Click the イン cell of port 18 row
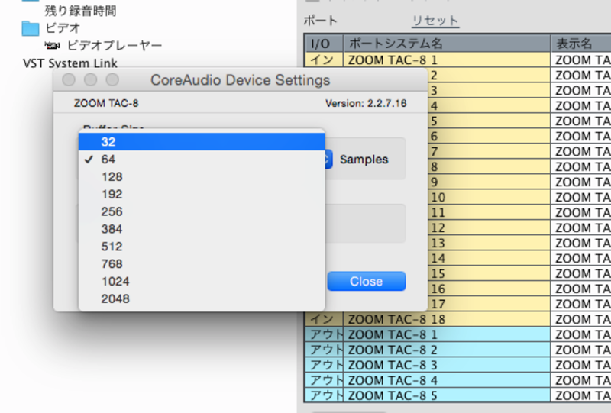Viewport: 611px width, 413px height. click(x=324, y=320)
